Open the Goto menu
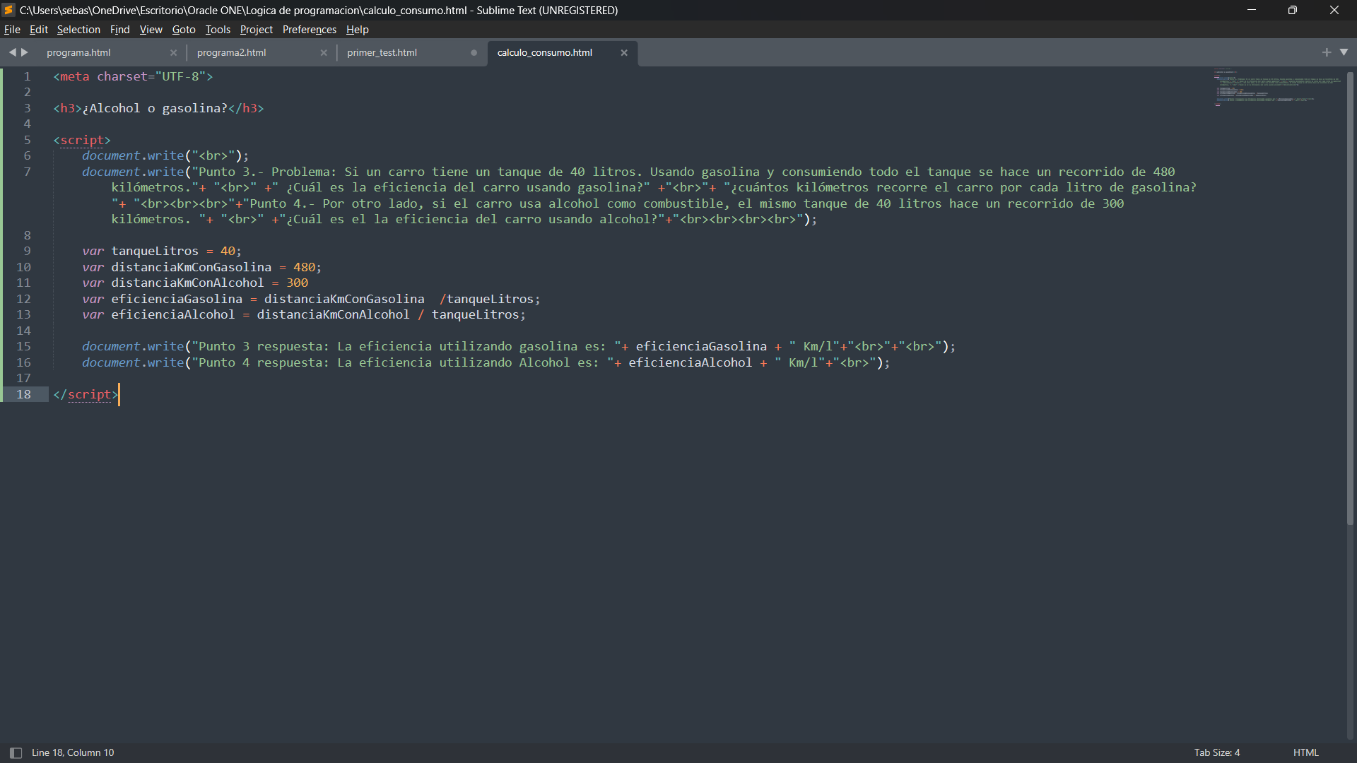Screen dimensions: 1357x763 pos(183,30)
